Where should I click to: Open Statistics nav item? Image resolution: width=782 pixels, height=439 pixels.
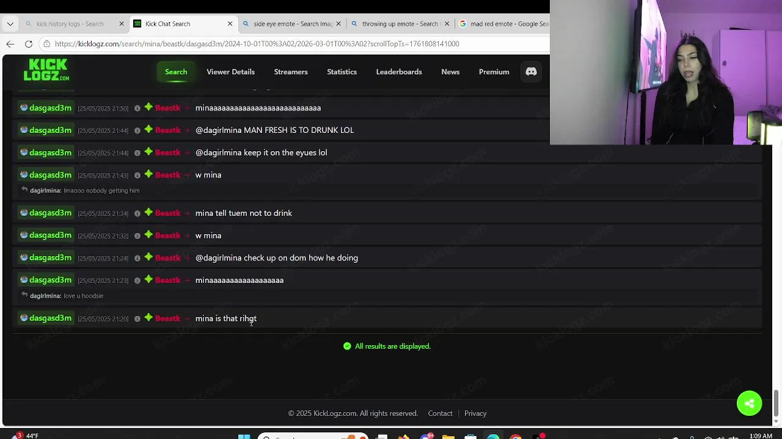342,72
